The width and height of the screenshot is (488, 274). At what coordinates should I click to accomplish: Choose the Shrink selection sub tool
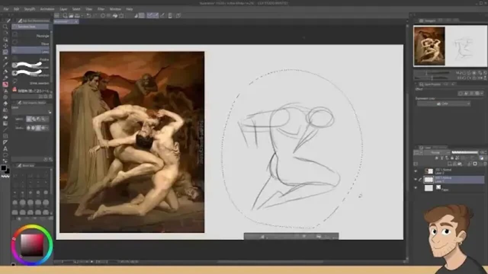click(x=30, y=81)
